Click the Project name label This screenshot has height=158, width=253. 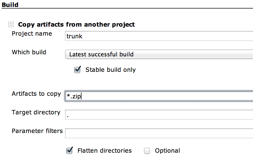coord(32,34)
